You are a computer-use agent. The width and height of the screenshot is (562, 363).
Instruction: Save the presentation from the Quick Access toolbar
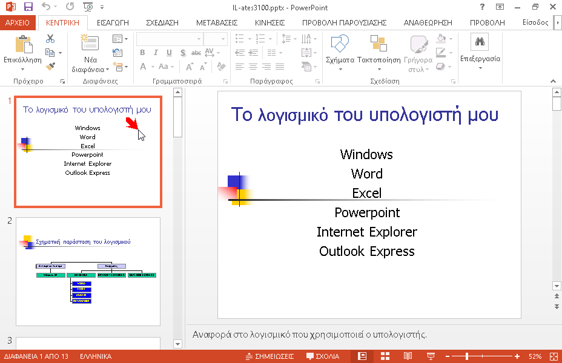(28, 7)
